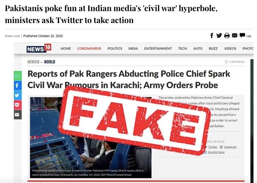Open comments via speech bubble icon

pyautogui.click(x=242, y=35)
